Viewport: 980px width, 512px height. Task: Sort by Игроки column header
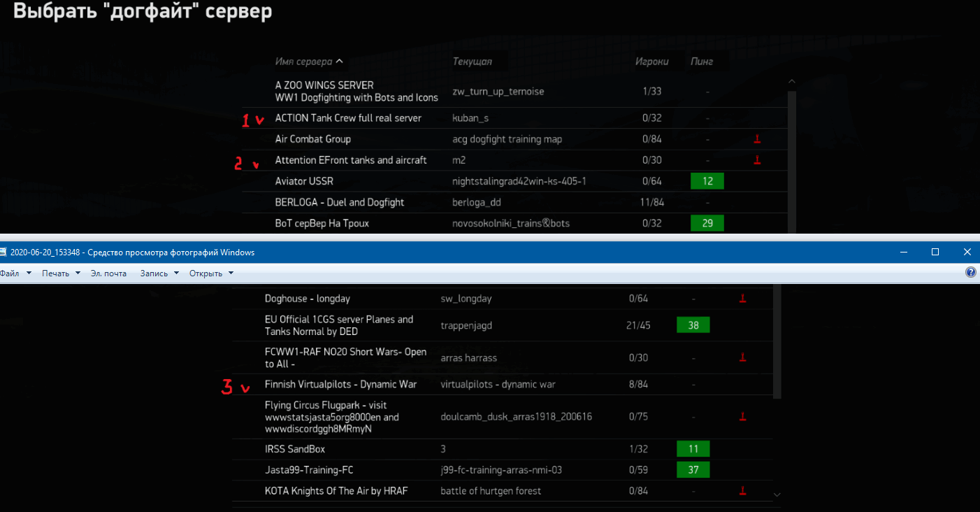[651, 62]
